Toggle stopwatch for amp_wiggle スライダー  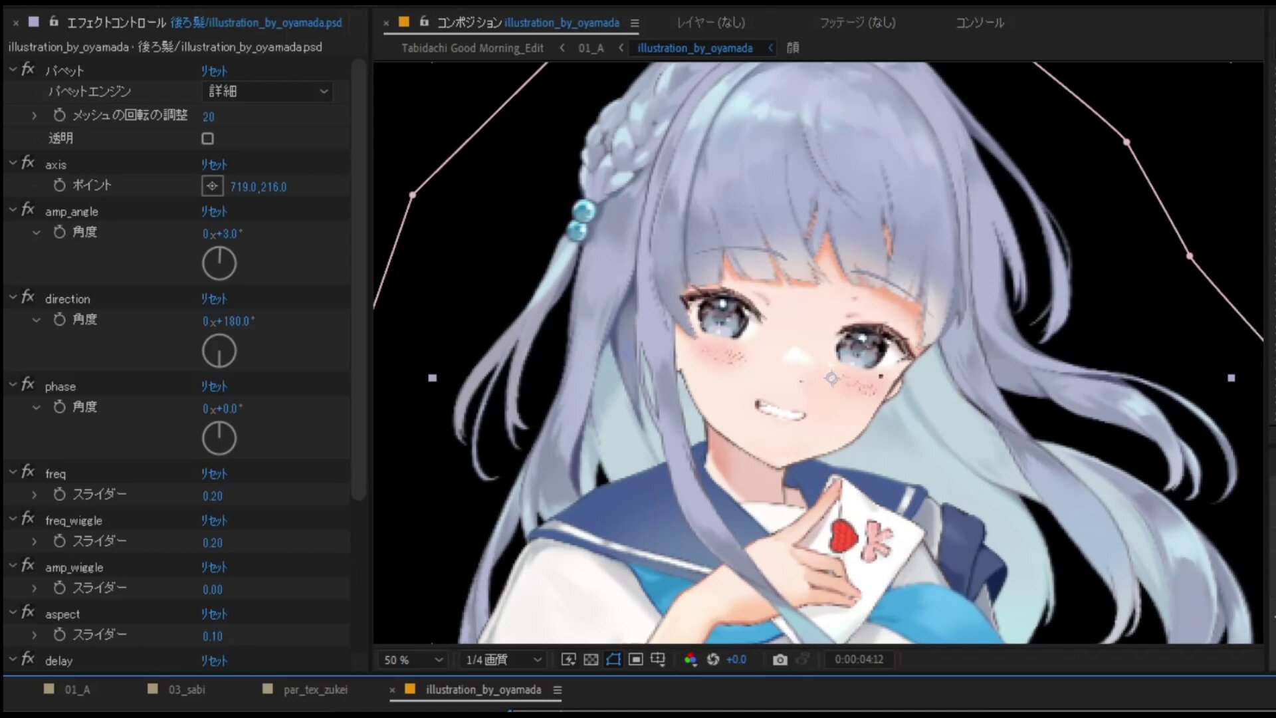point(59,588)
